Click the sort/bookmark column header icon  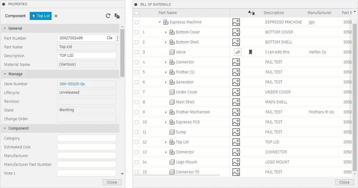click(251, 13)
